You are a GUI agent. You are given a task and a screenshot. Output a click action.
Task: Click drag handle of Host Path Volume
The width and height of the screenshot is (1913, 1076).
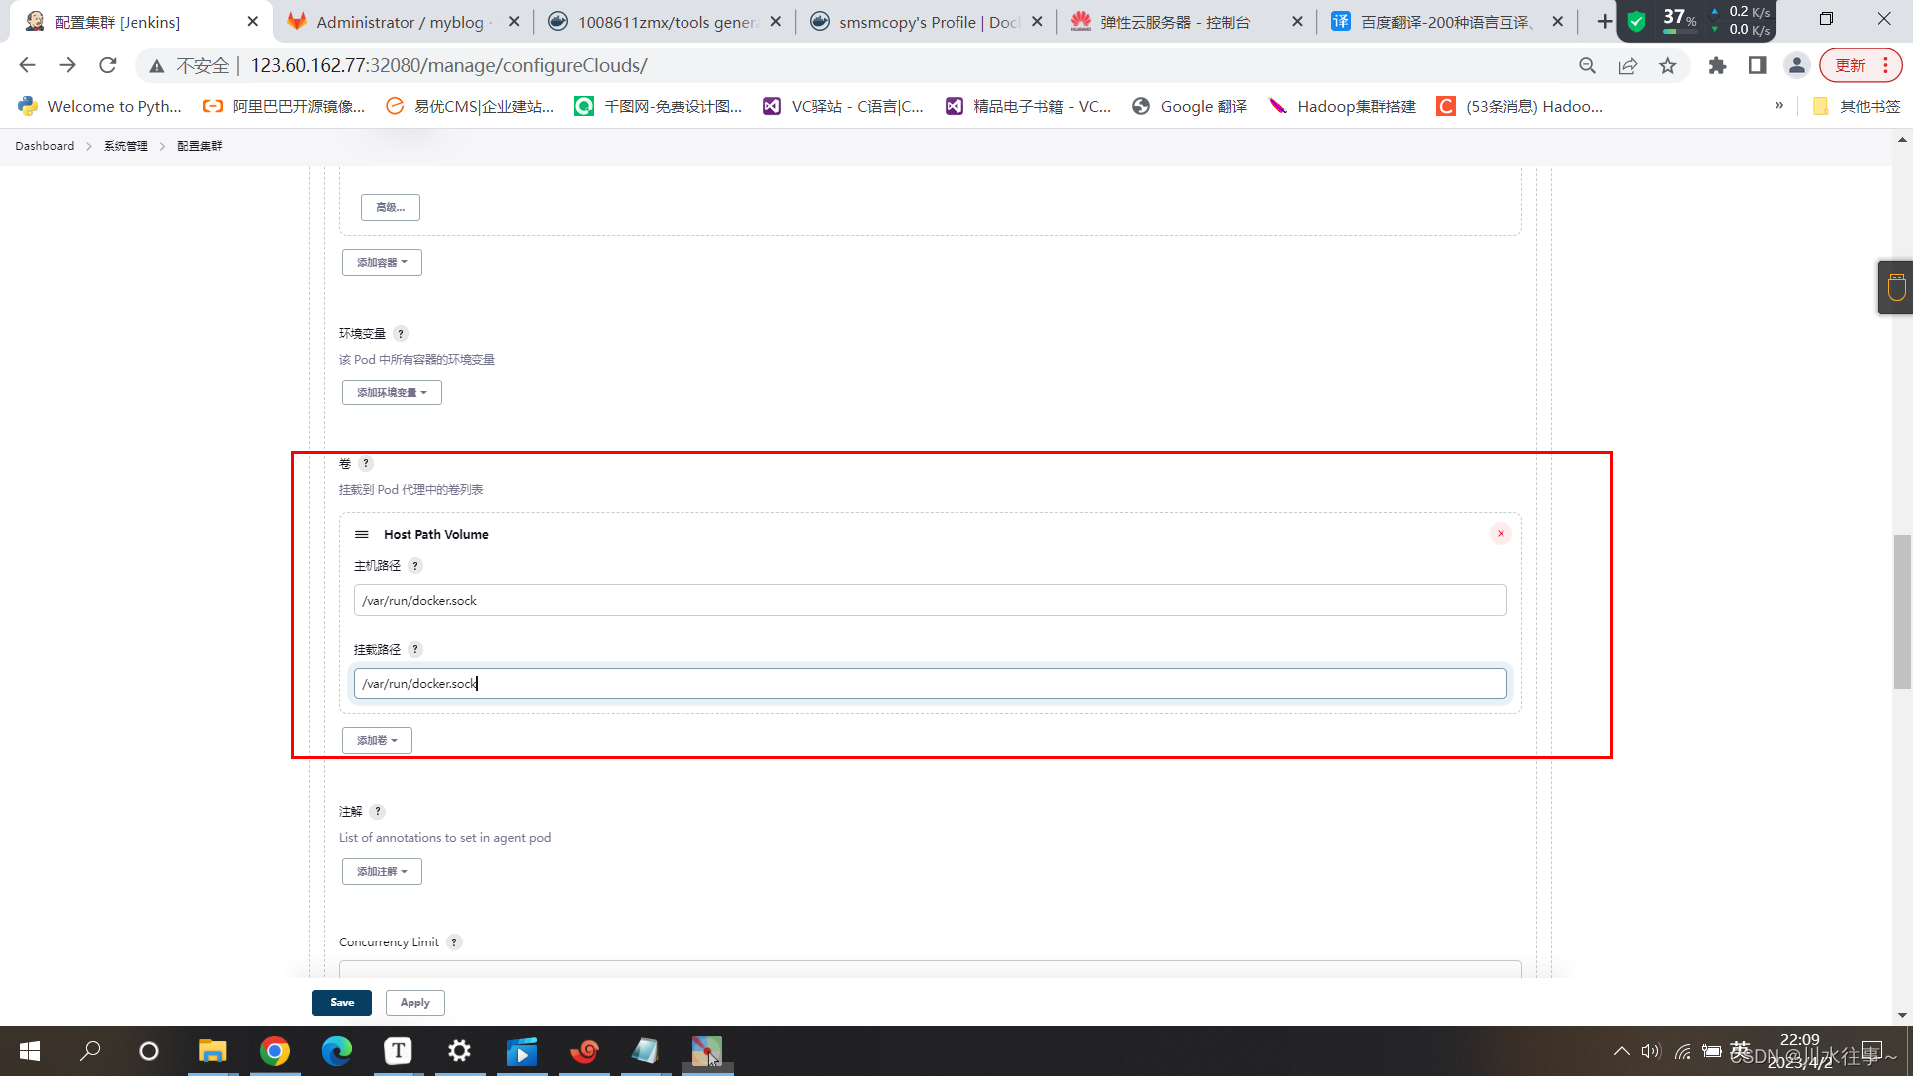click(362, 535)
